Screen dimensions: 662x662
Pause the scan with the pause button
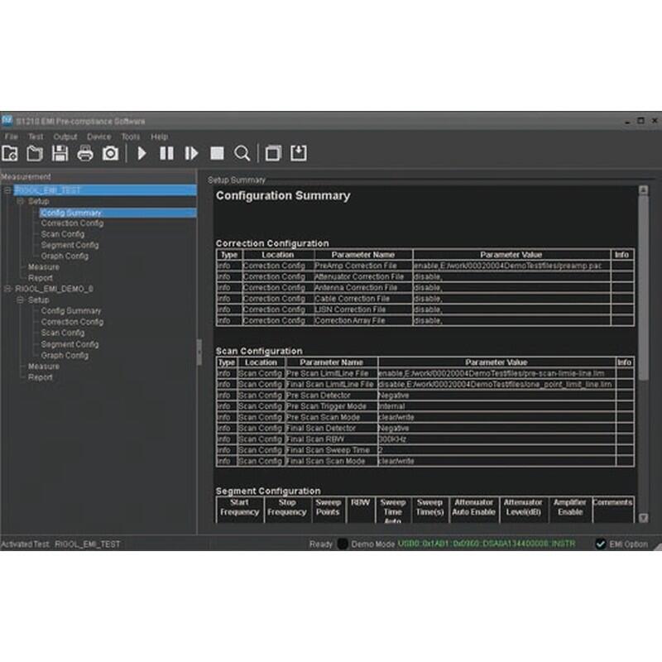coord(166,153)
